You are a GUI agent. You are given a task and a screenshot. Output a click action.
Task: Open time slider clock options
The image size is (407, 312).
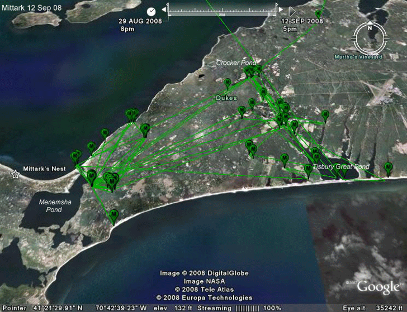[151, 12]
